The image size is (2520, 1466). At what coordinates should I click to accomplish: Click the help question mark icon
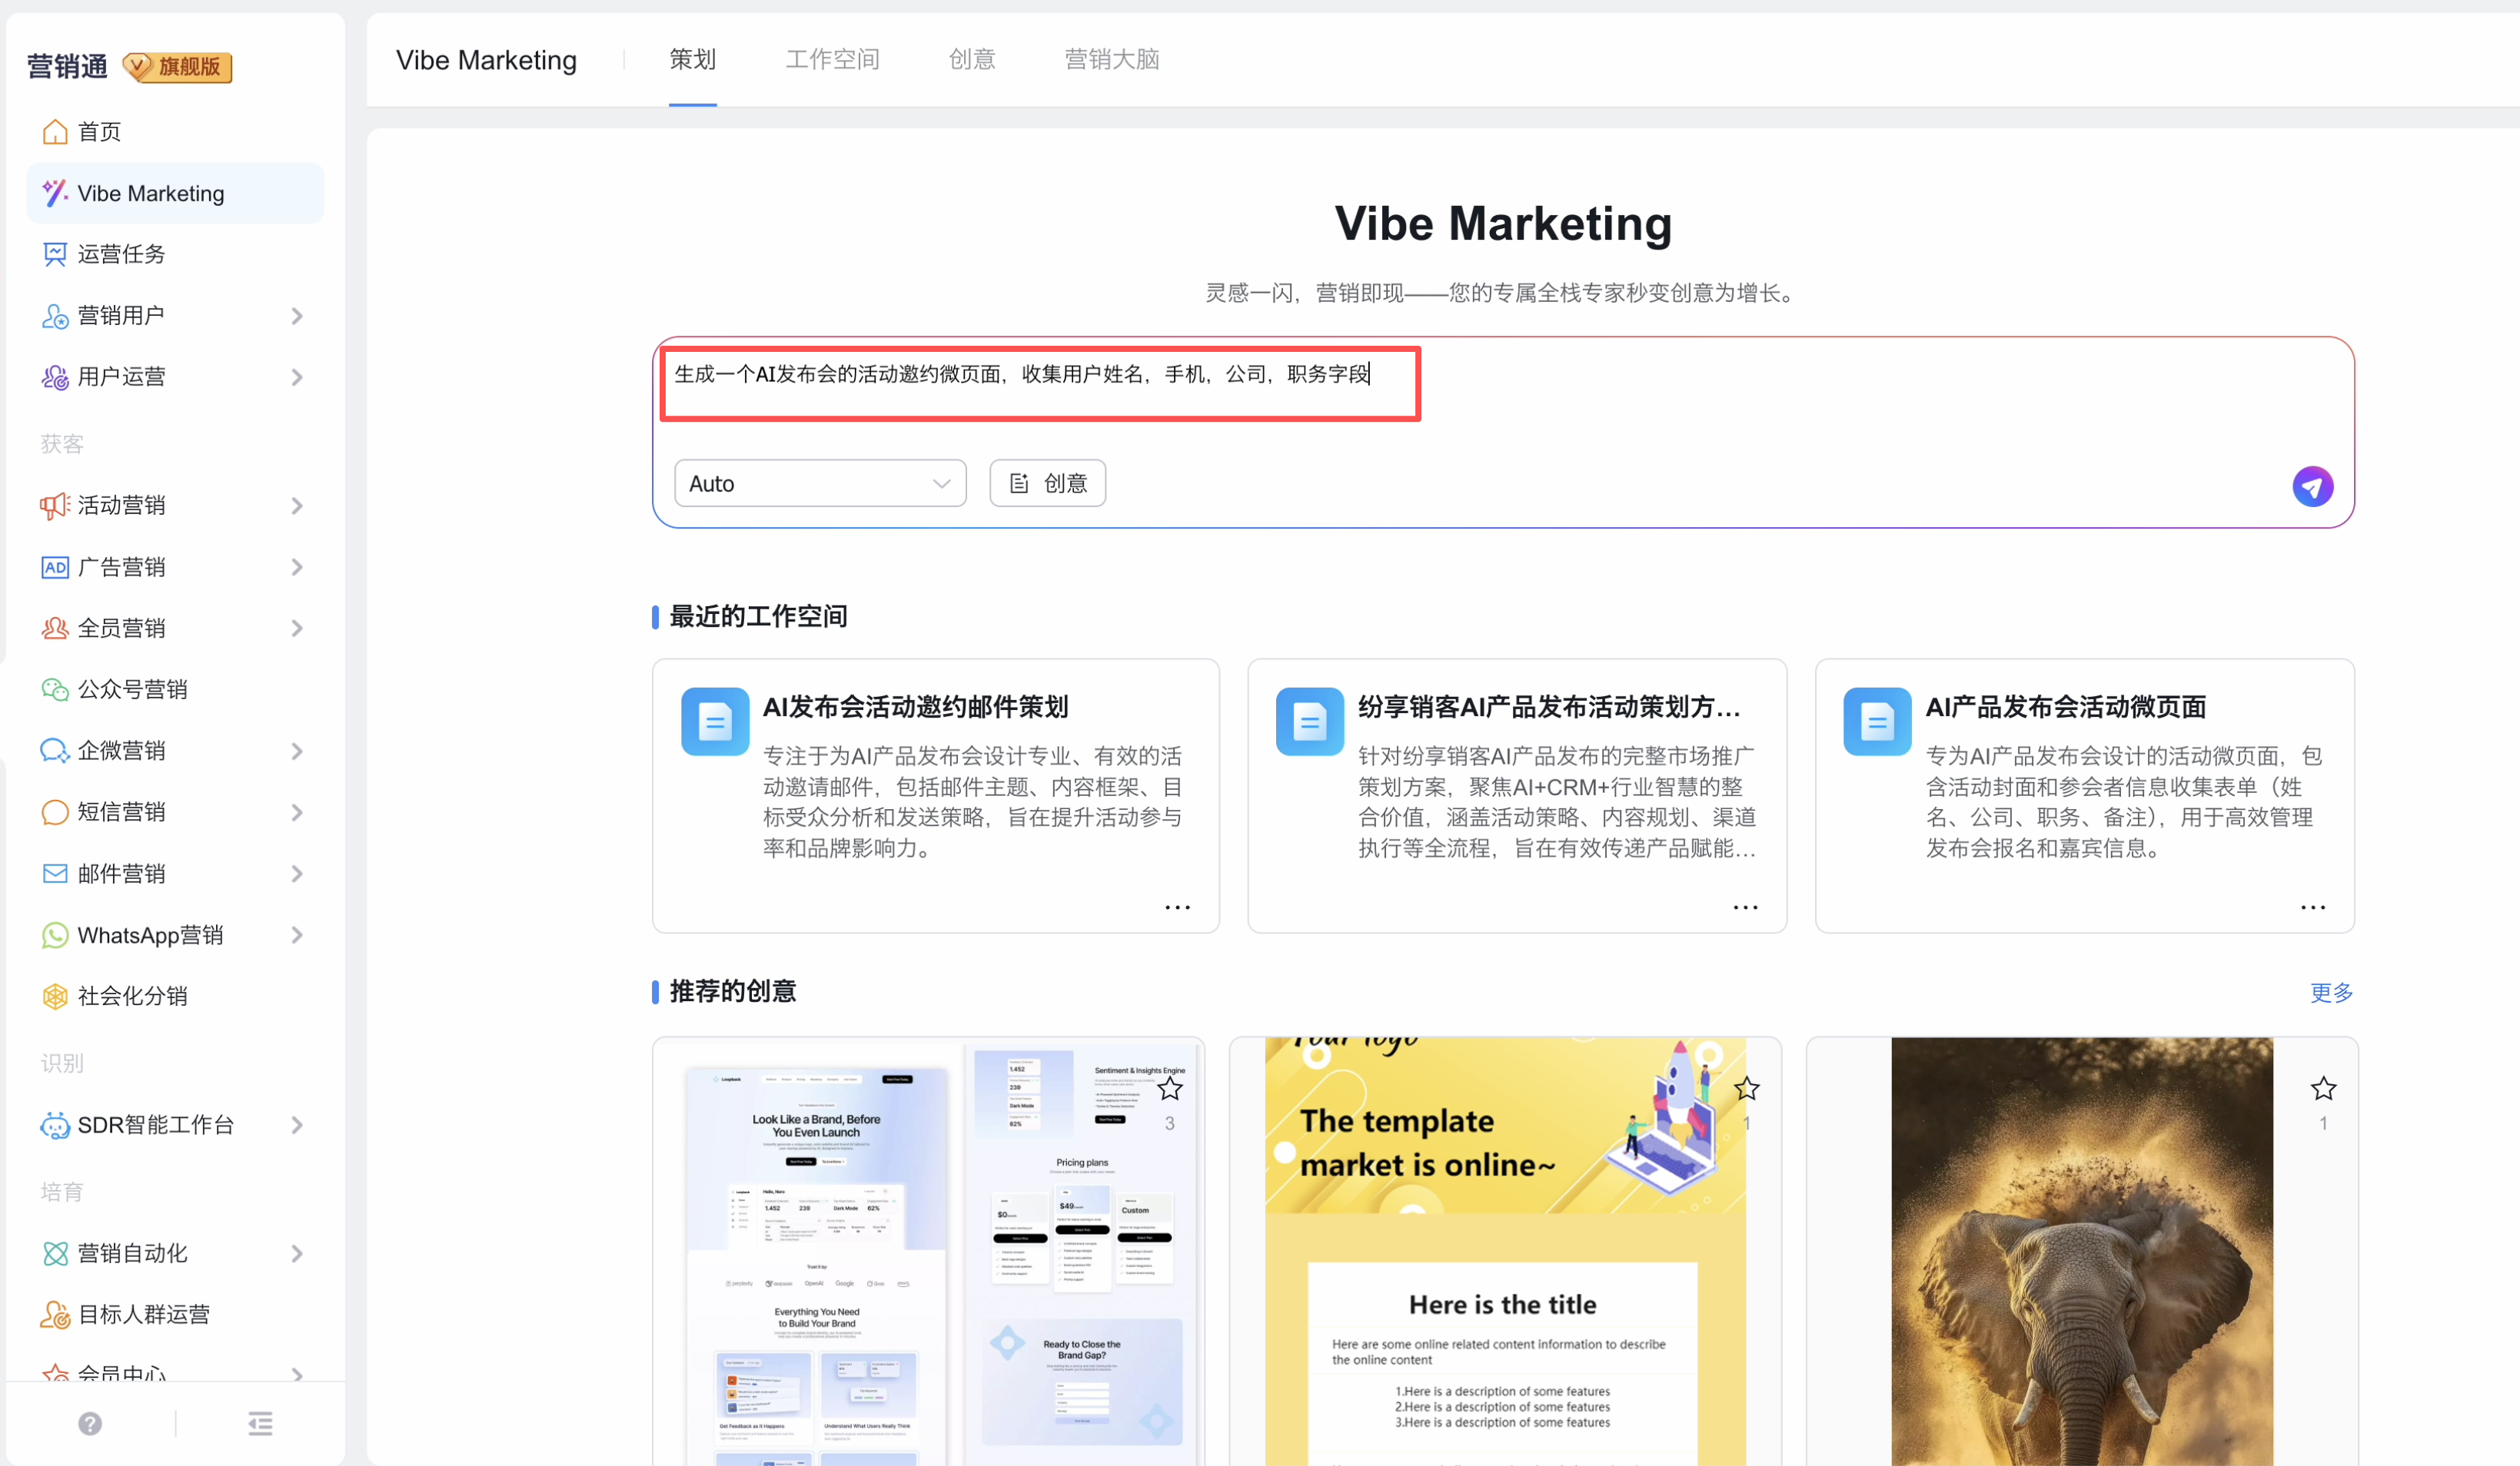pos(90,1423)
